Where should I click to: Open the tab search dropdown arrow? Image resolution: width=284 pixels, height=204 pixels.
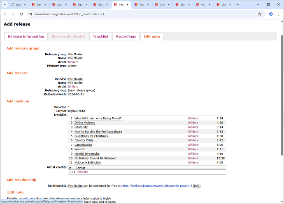[5, 5]
